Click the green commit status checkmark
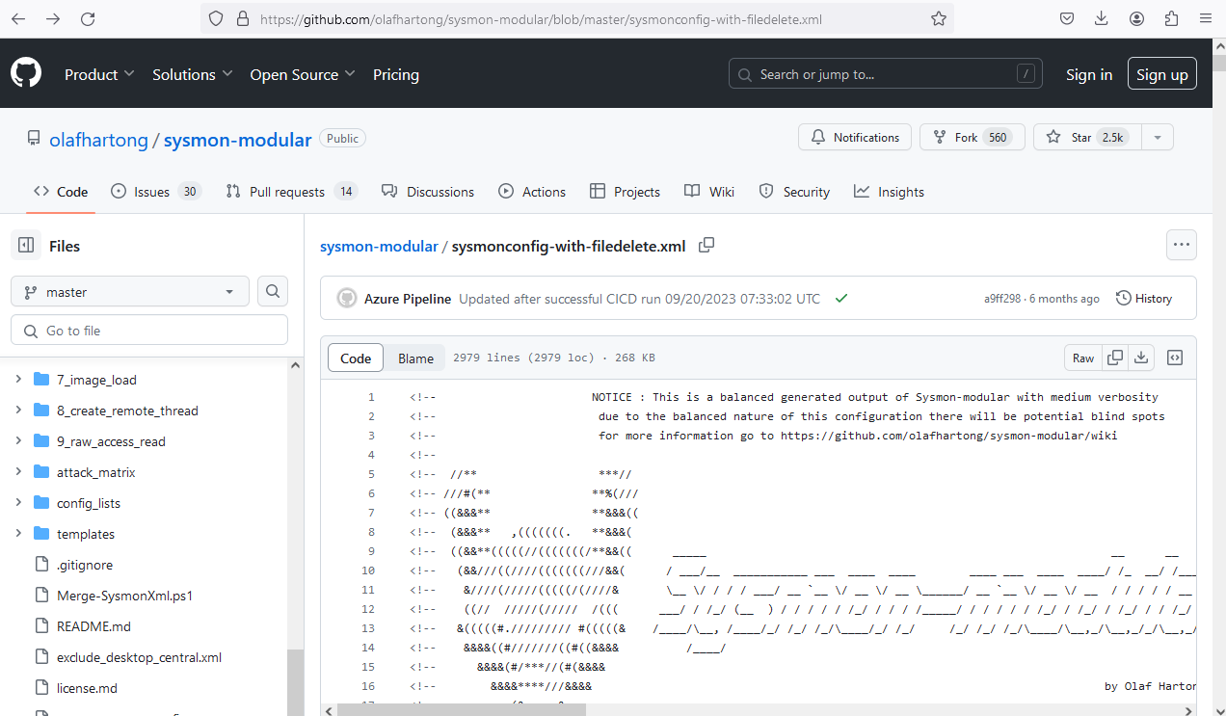The width and height of the screenshot is (1226, 716). coord(841,299)
